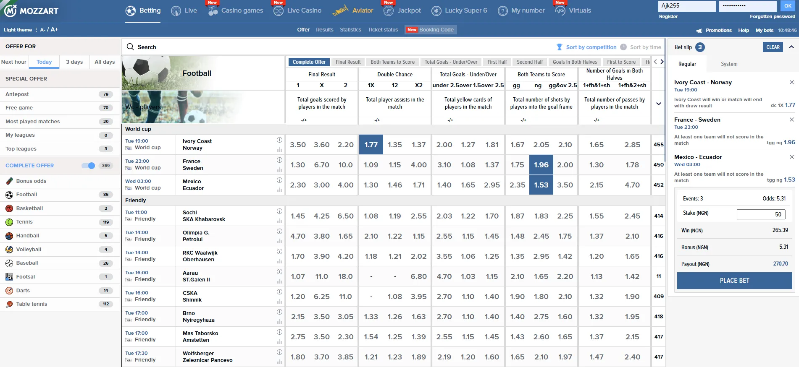799x367 pixels.
Task: Move market tabs to the right
Action: click(x=662, y=62)
